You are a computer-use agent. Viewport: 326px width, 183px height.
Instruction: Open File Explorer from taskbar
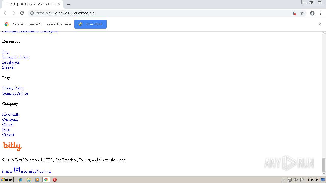(x=29, y=180)
